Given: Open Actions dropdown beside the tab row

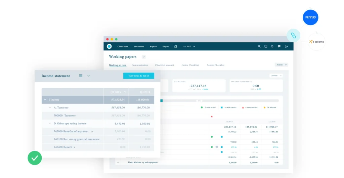Looking at the screenshot, I should click(281, 65).
